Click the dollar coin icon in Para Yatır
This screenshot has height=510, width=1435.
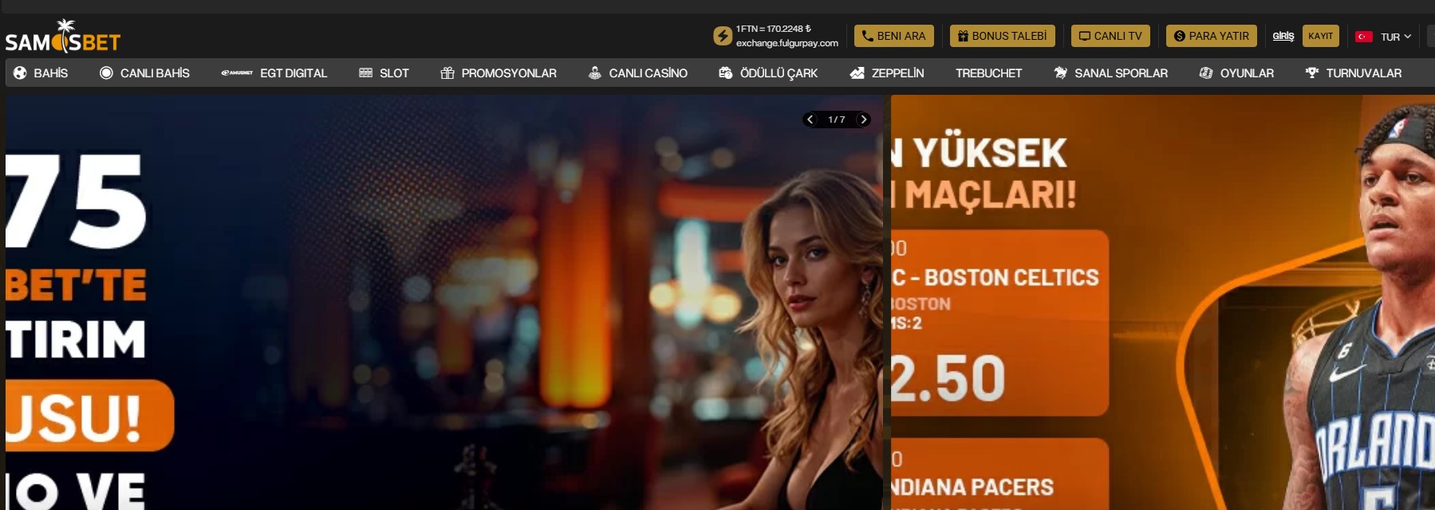(x=1180, y=36)
